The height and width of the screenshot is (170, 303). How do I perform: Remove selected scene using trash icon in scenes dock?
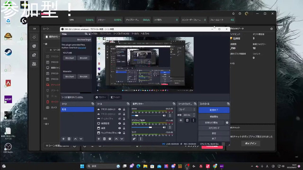tap(69, 139)
